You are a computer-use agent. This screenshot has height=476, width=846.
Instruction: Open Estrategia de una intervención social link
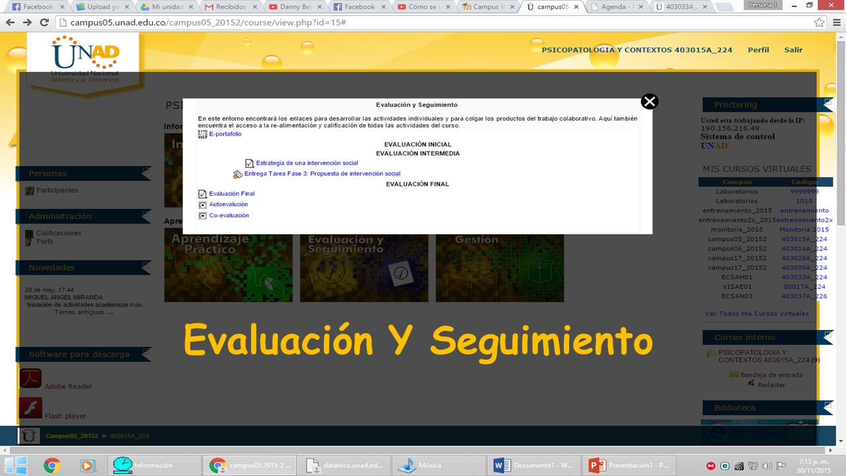307,163
